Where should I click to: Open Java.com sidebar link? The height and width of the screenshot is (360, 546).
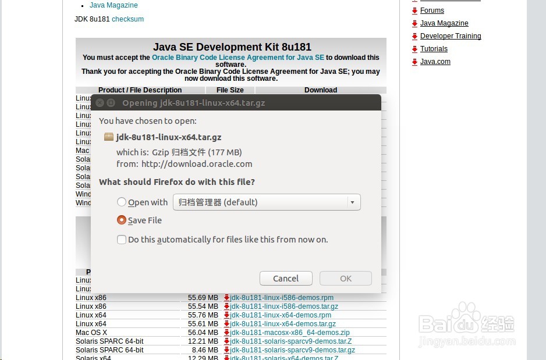pyautogui.click(x=435, y=62)
